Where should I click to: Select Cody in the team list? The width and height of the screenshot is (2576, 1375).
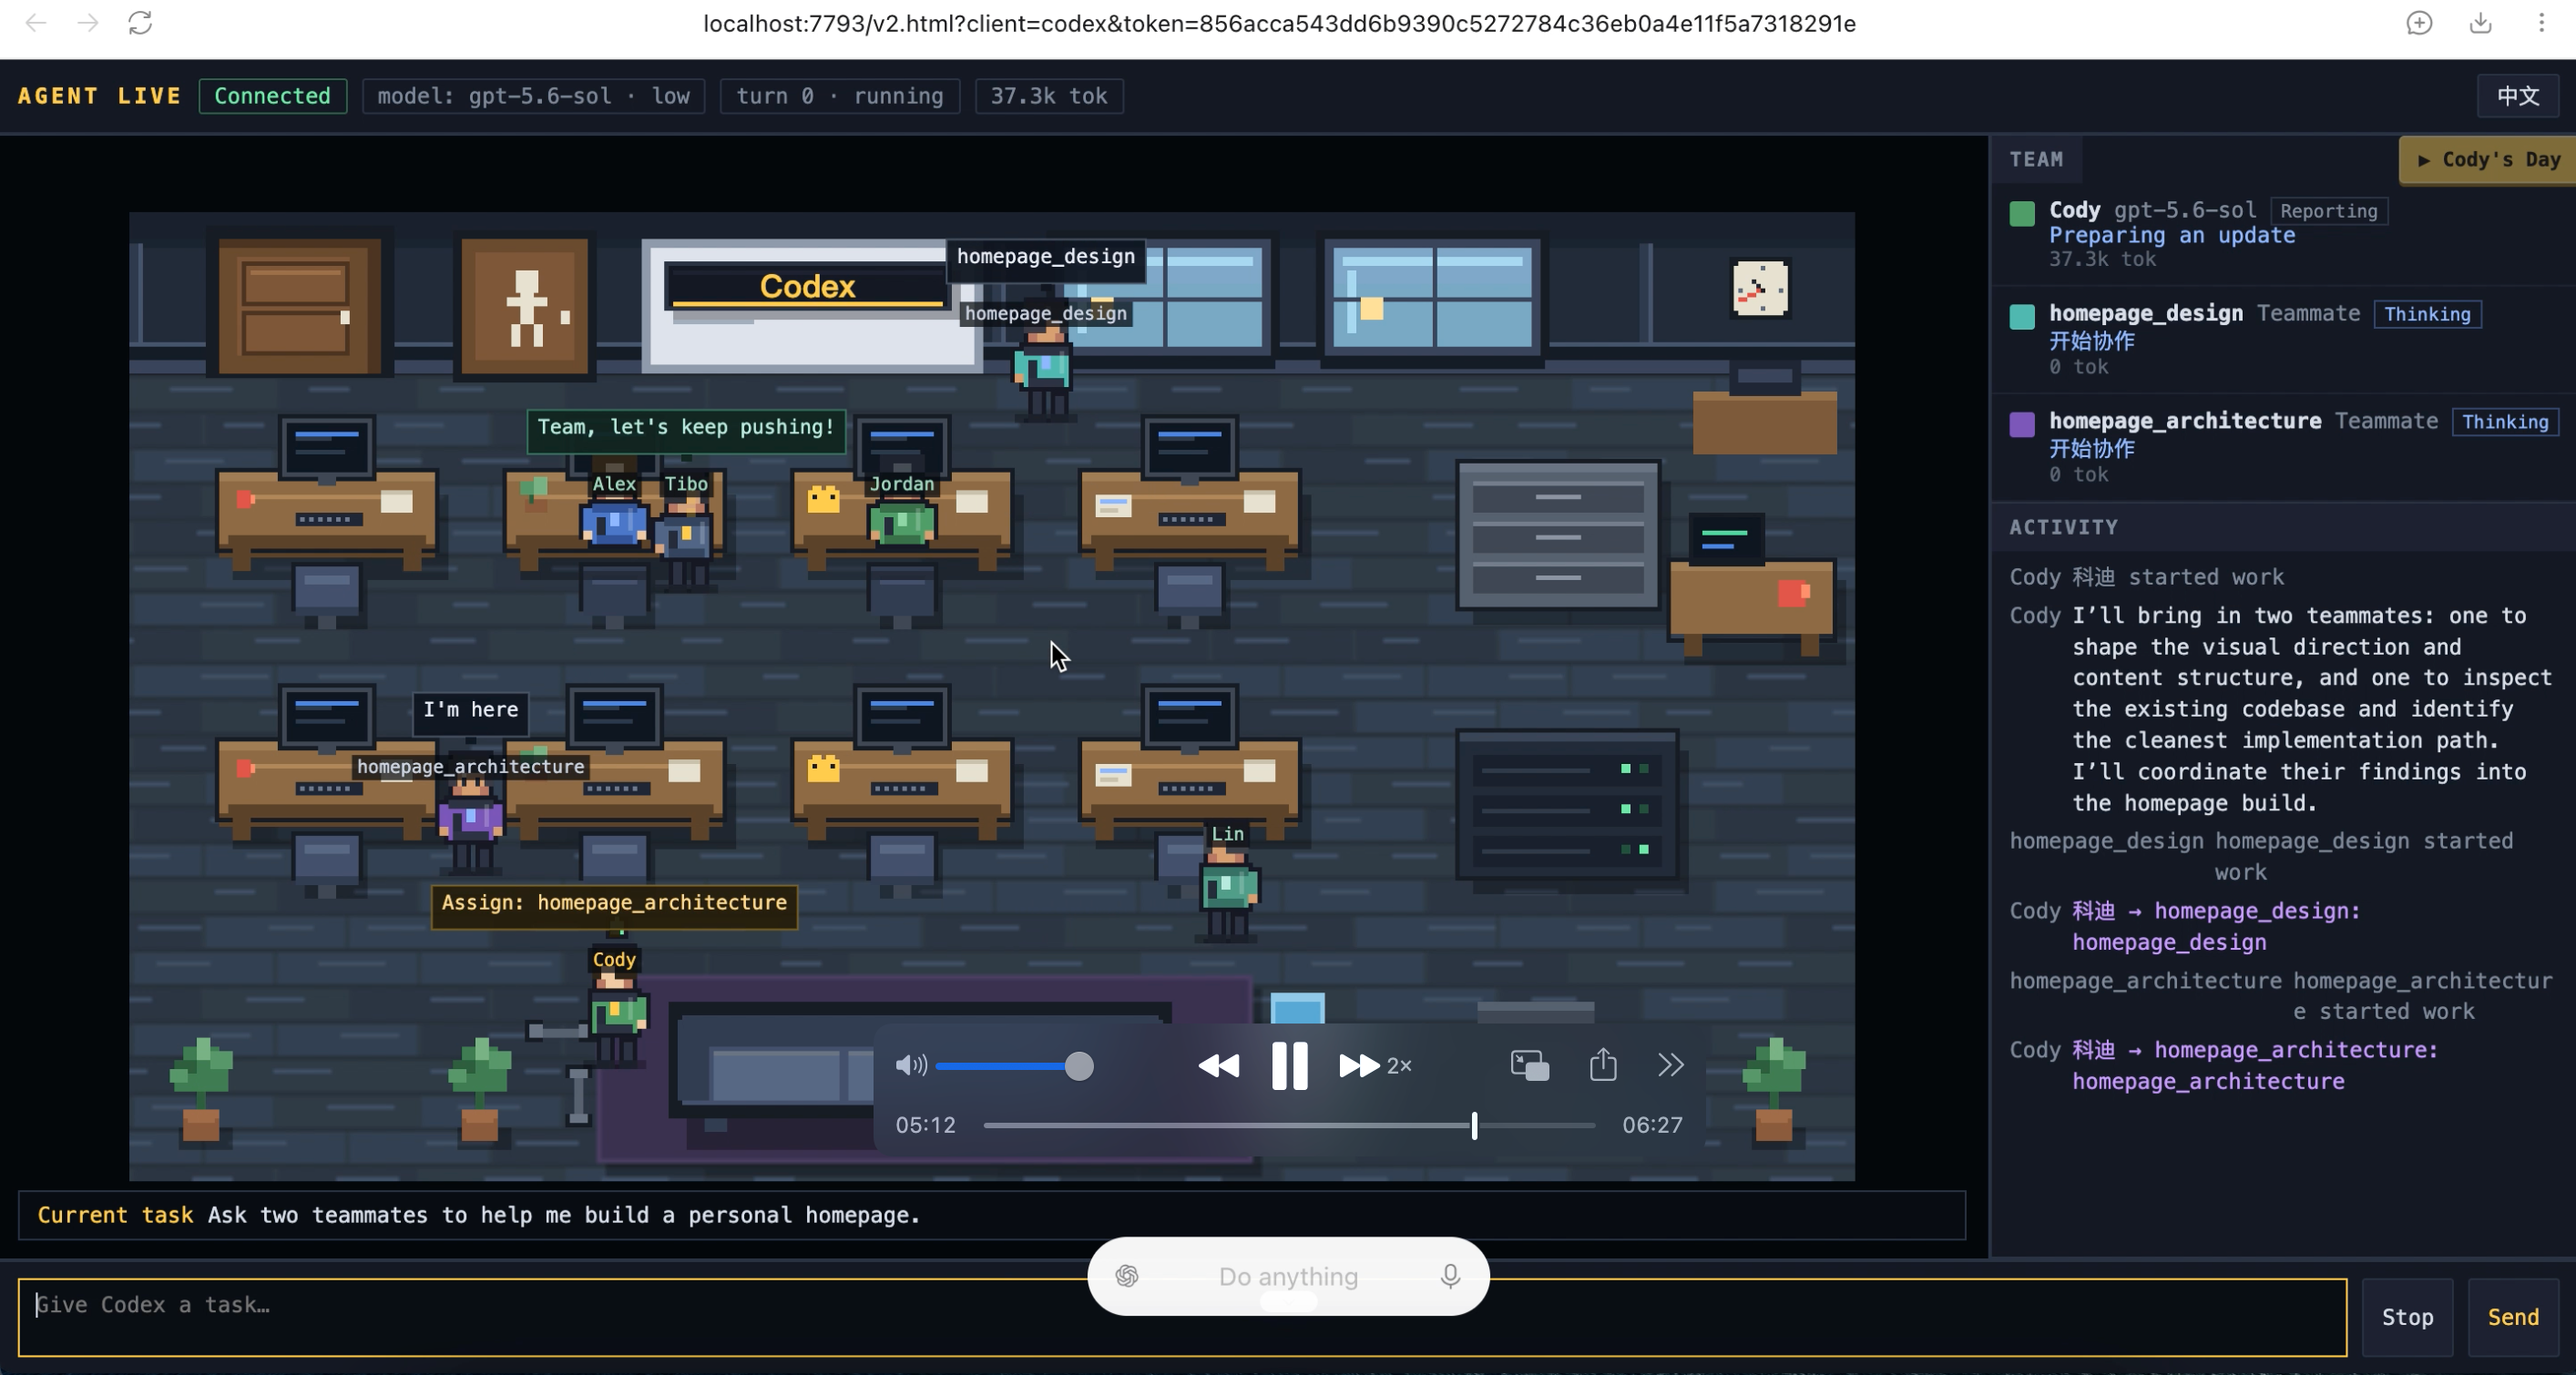point(2283,234)
